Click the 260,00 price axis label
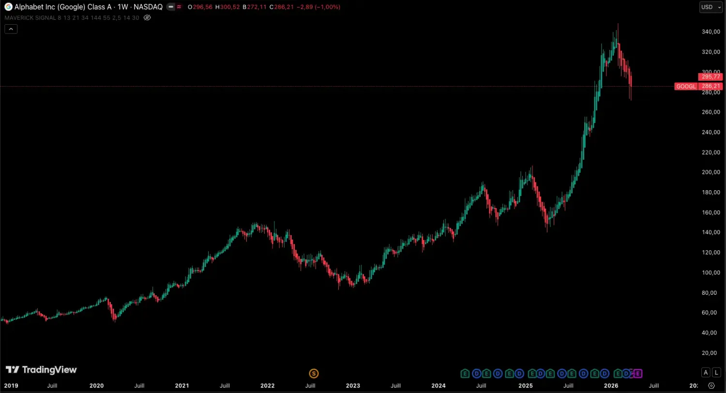Screen dimensions: 726x393 pyautogui.click(x=711, y=112)
